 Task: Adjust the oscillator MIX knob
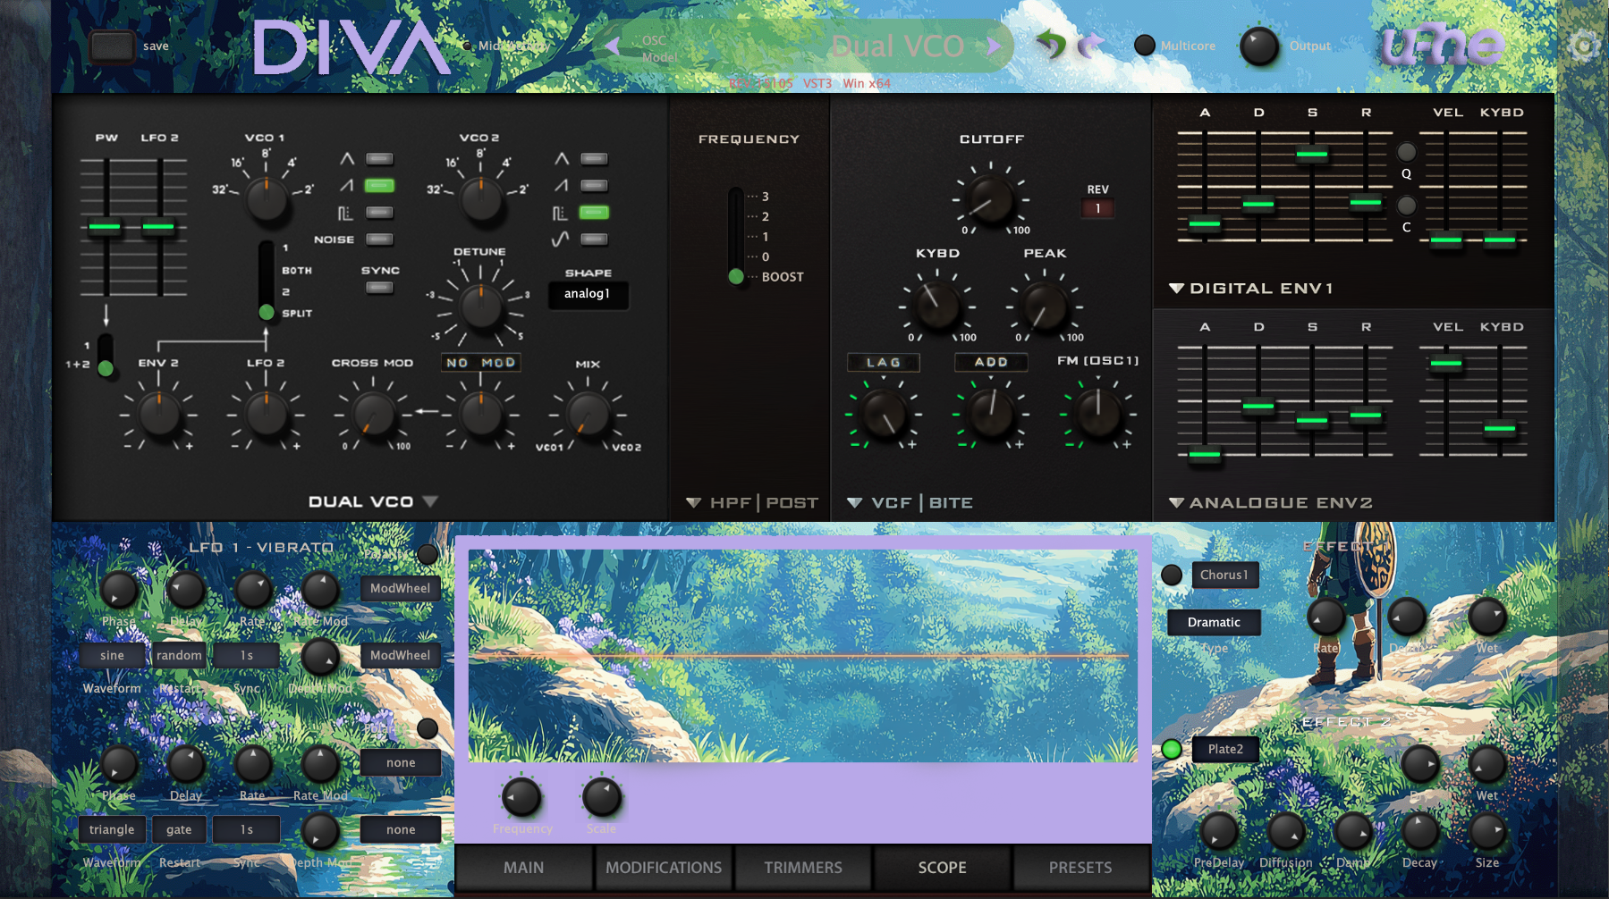tap(589, 415)
